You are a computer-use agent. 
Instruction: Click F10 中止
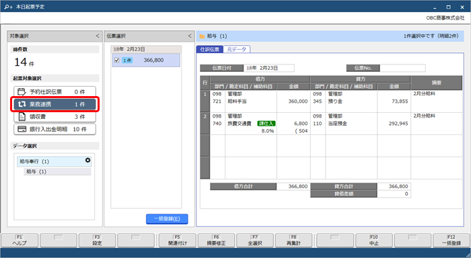[x=374, y=241]
